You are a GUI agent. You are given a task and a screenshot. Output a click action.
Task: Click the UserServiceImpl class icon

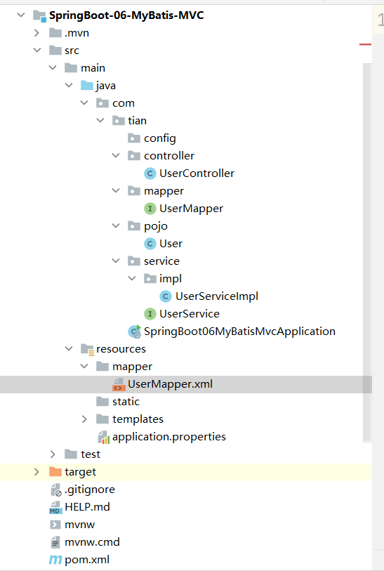pos(166,296)
